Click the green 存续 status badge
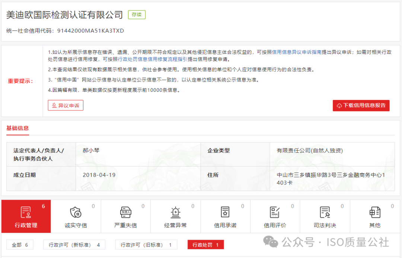402x258 pixels. (137, 15)
